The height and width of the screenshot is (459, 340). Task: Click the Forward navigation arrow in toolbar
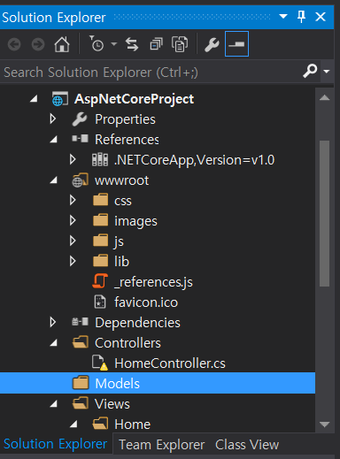point(38,44)
